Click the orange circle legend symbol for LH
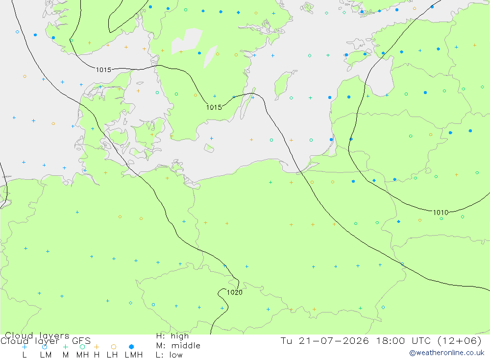 tap(114, 347)
